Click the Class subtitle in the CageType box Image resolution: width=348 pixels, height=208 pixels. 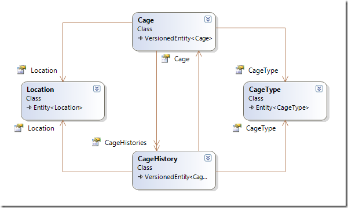[256, 98]
